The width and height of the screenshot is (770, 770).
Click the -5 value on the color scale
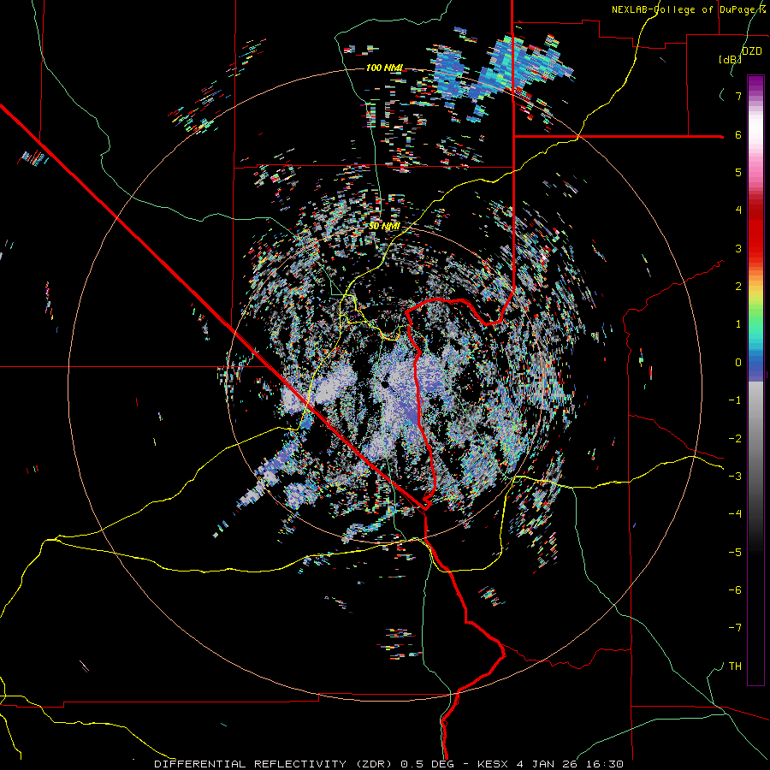[x=735, y=553]
